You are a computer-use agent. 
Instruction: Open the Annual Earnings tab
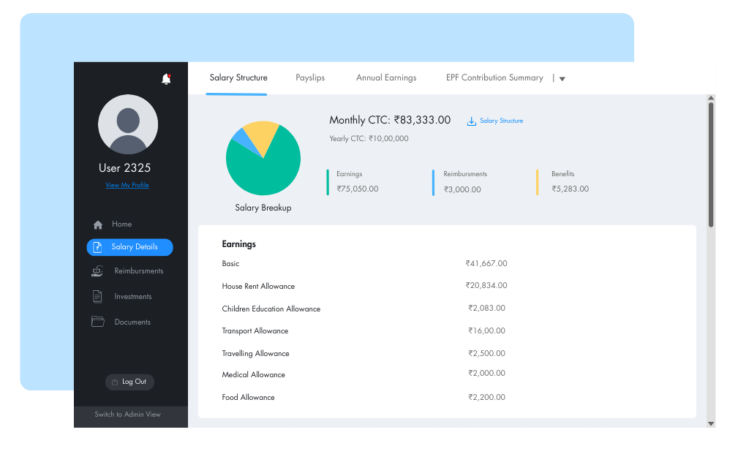386,77
